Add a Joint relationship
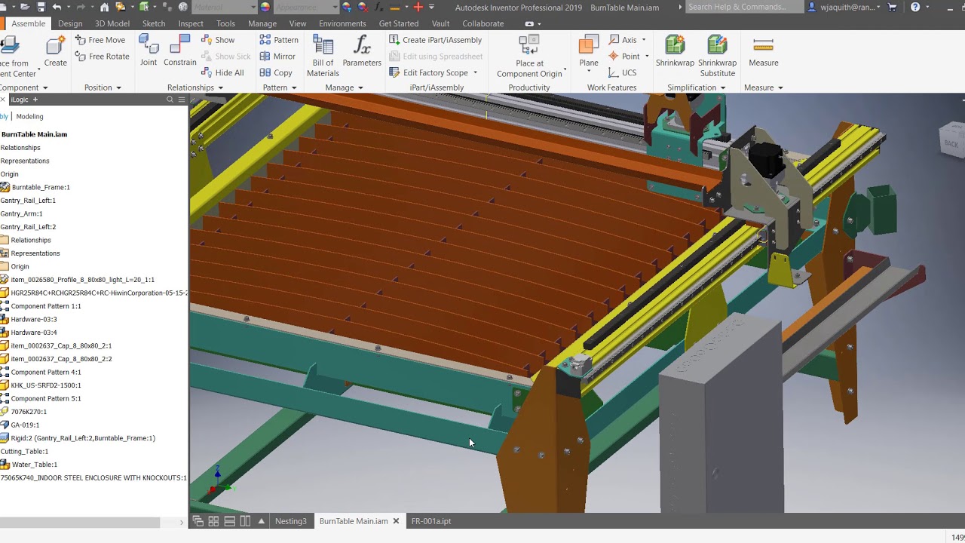The image size is (965, 543). click(149, 51)
